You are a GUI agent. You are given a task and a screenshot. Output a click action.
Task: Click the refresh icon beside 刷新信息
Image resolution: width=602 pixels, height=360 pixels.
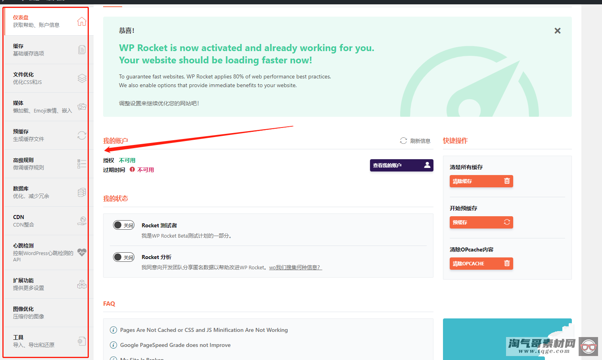coord(403,141)
